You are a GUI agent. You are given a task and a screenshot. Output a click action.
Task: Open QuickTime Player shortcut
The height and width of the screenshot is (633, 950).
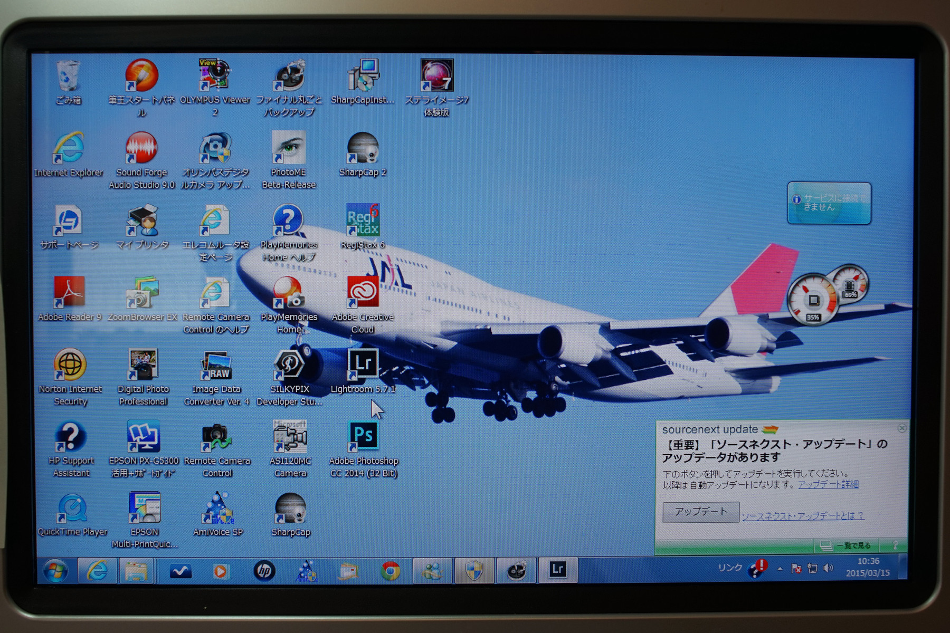point(72,515)
